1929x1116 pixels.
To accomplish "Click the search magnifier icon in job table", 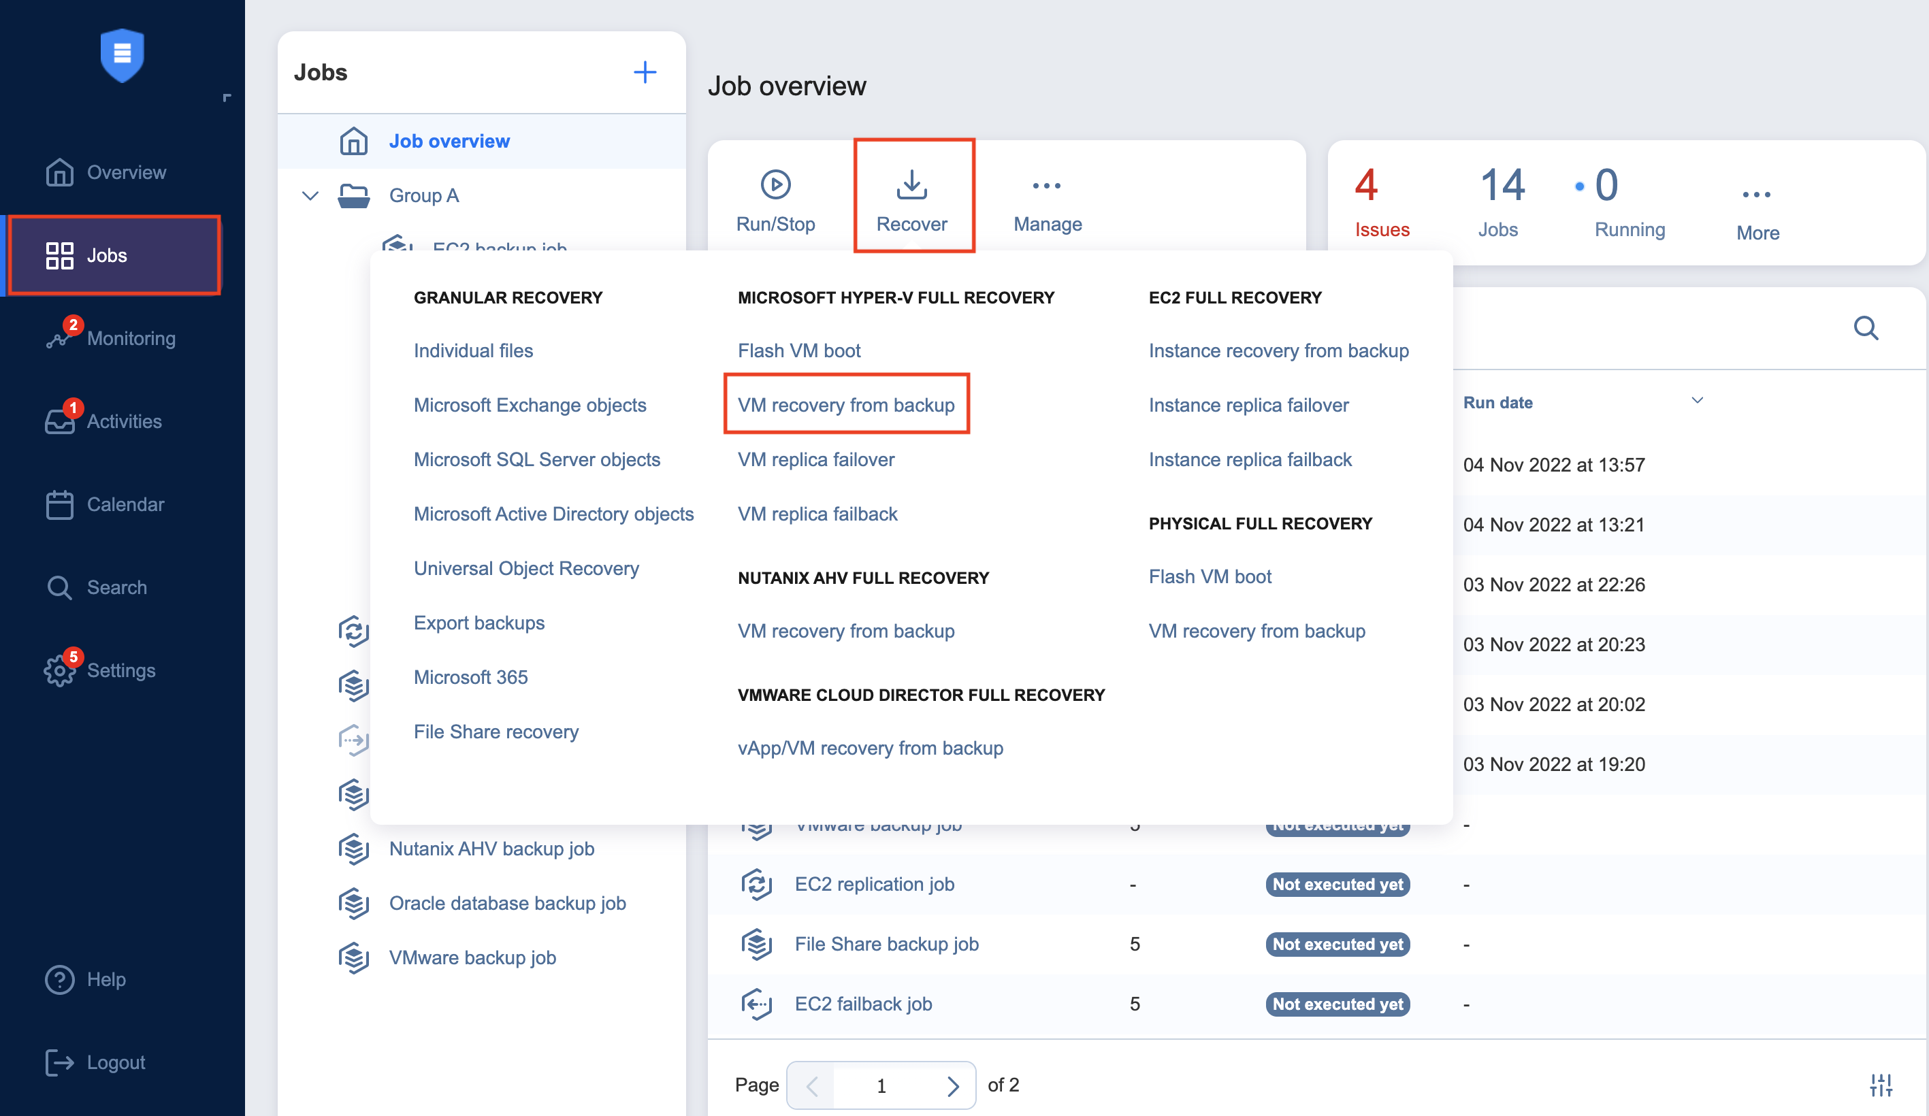I will 1865,329.
